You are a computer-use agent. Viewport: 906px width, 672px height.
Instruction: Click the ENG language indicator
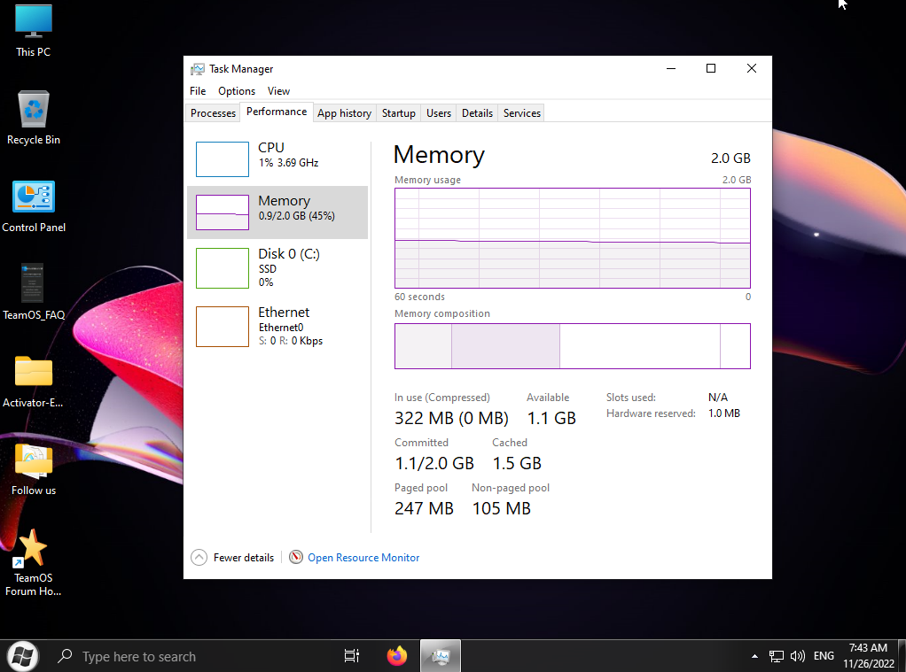[824, 656]
